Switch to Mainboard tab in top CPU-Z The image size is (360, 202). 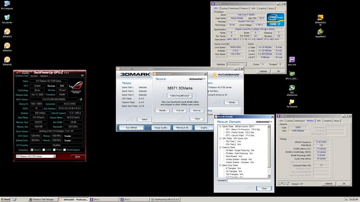[x=234, y=8]
